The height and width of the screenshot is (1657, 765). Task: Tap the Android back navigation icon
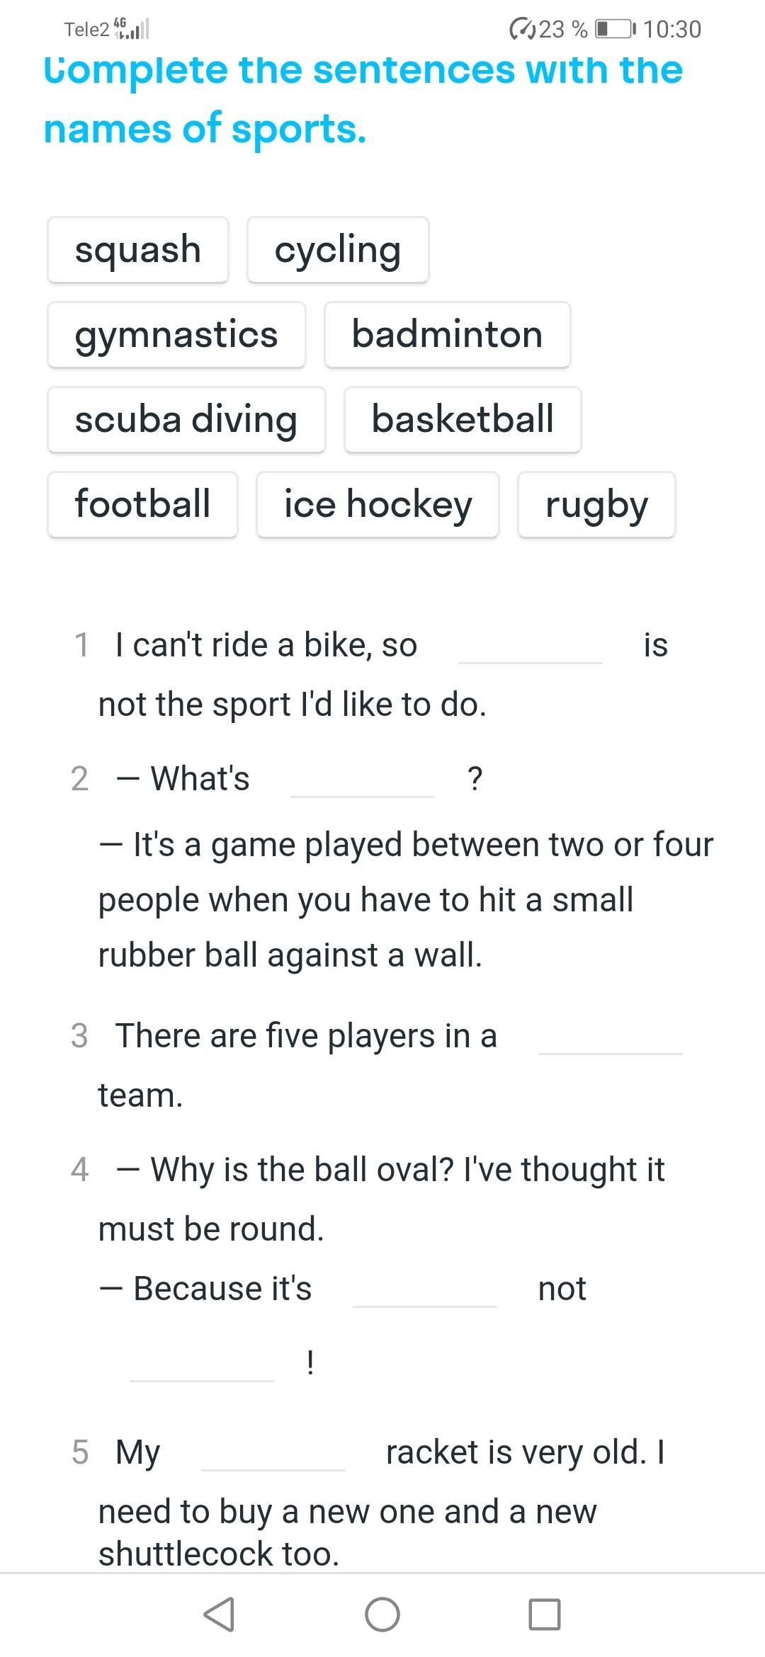coord(219,1614)
